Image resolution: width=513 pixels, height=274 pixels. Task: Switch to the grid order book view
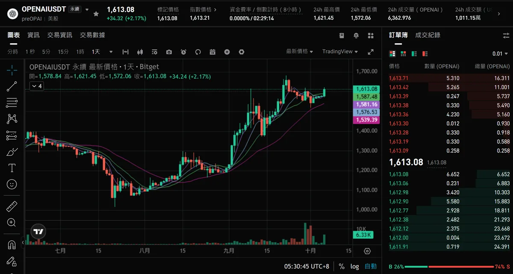pos(403,54)
